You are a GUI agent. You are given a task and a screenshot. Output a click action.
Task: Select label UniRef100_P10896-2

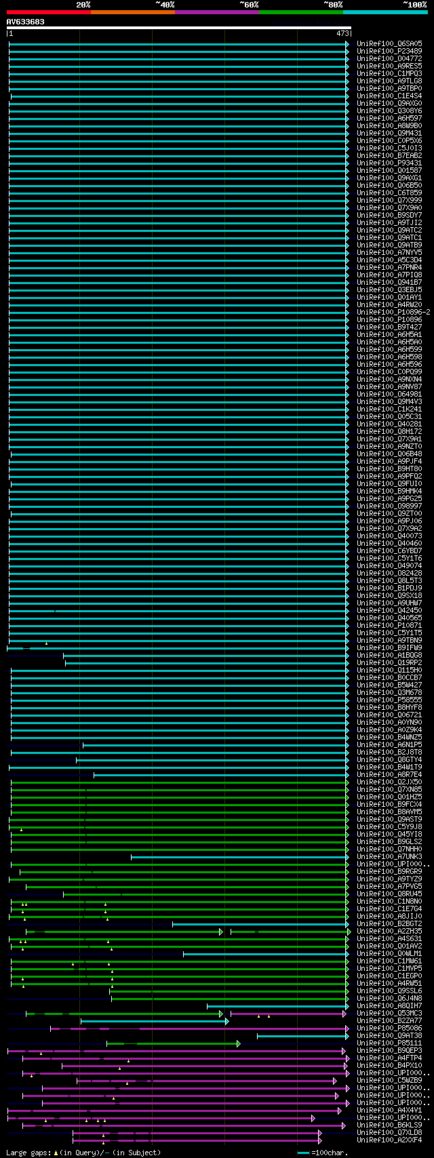393,312
